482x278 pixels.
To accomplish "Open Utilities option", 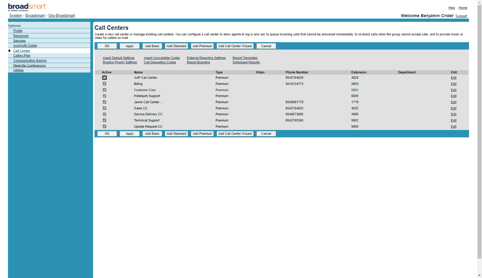I will click(18, 70).
